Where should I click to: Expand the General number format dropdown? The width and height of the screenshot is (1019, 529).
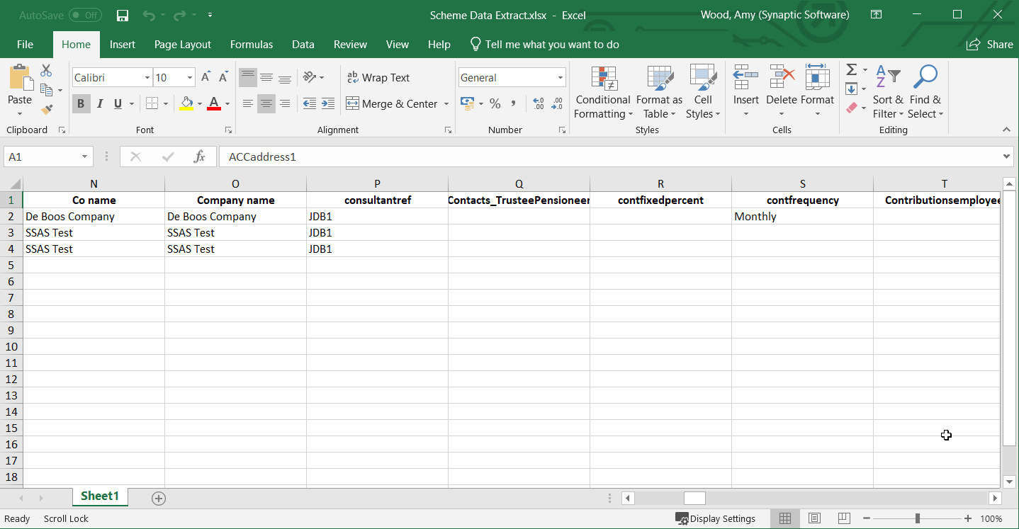coord(560,78)
